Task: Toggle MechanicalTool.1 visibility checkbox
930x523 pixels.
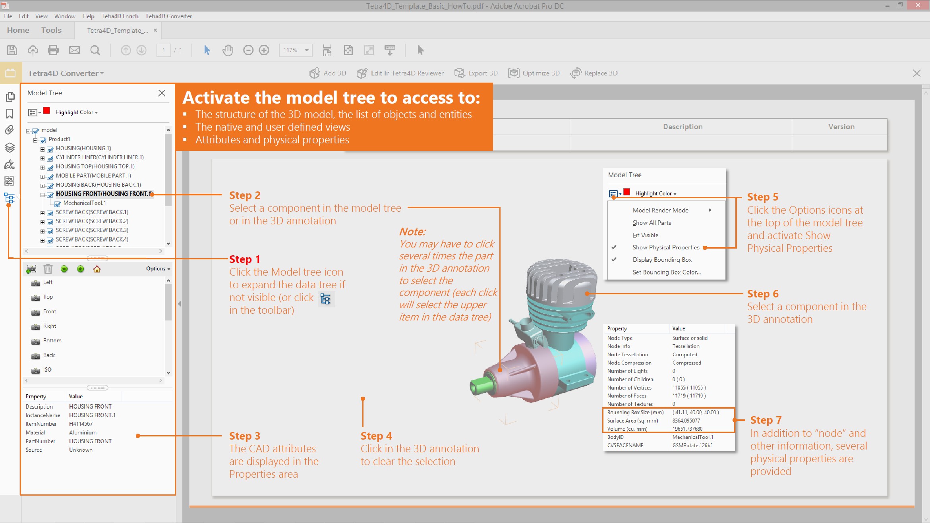Action: pyautogui.click(x=58, y=204)
